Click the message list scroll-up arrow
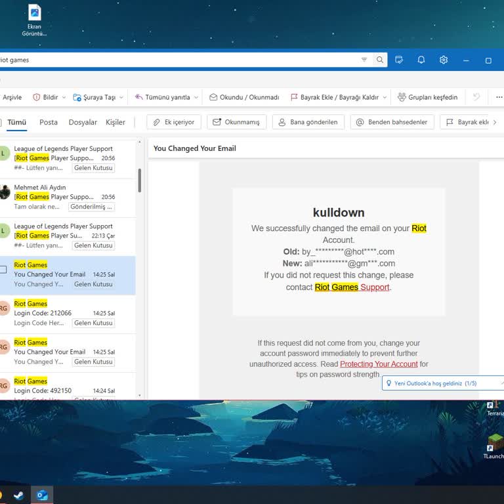The image size is (504, 504). pyautogui.click(x=140, y=142)
